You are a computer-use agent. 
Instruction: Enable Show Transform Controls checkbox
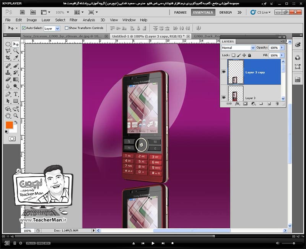coord(67,28)
